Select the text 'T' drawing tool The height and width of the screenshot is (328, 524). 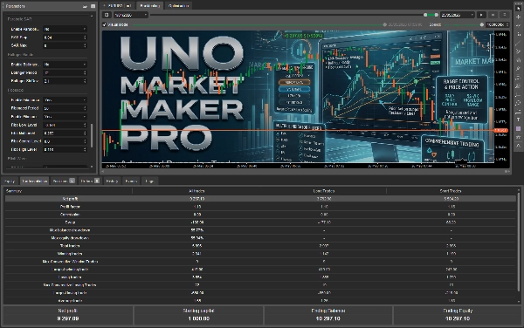pyautogui.click(x=518, y=120)
